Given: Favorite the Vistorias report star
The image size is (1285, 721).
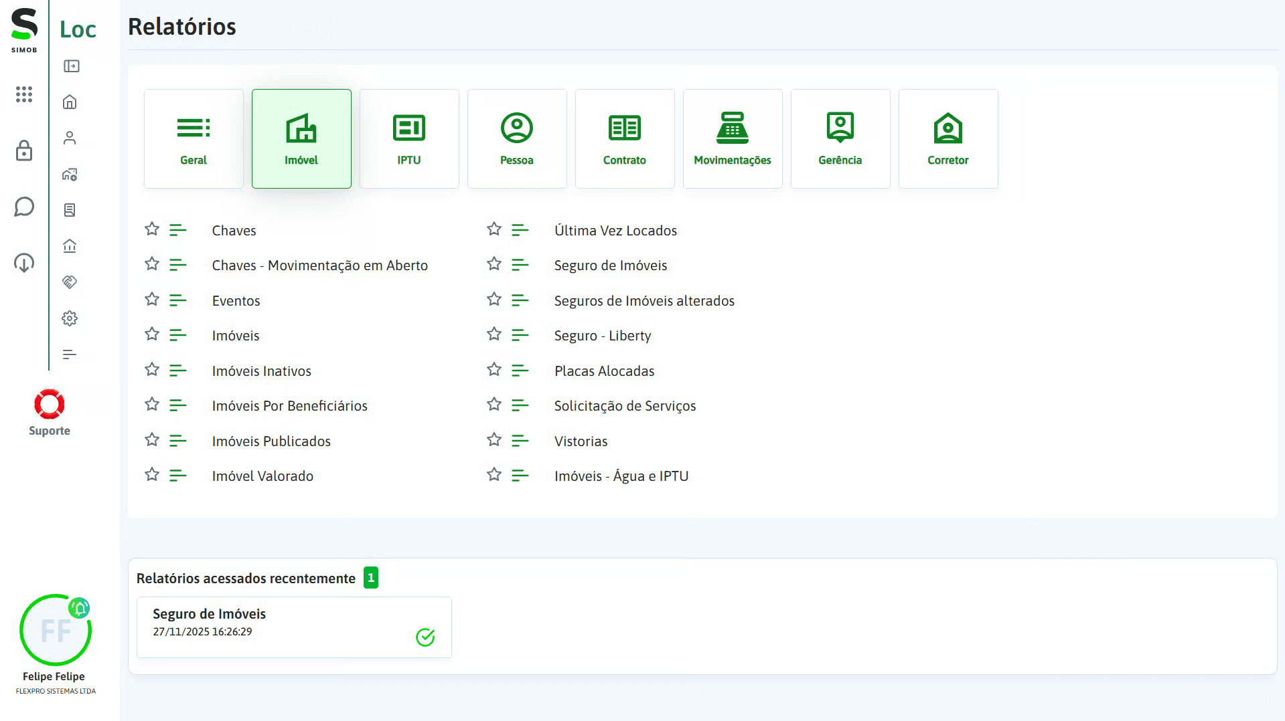Looking at the screenshot, I should point(494,440).
